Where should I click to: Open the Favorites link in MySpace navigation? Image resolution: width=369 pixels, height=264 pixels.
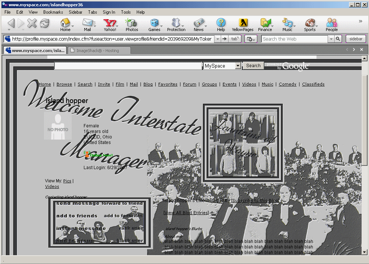coord(168,84)
